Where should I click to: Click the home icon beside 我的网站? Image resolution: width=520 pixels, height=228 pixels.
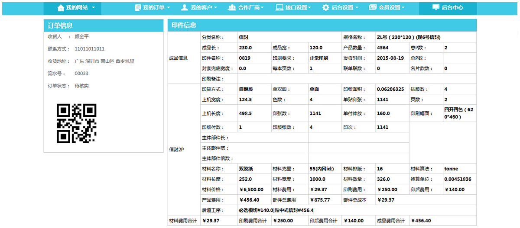61,8
